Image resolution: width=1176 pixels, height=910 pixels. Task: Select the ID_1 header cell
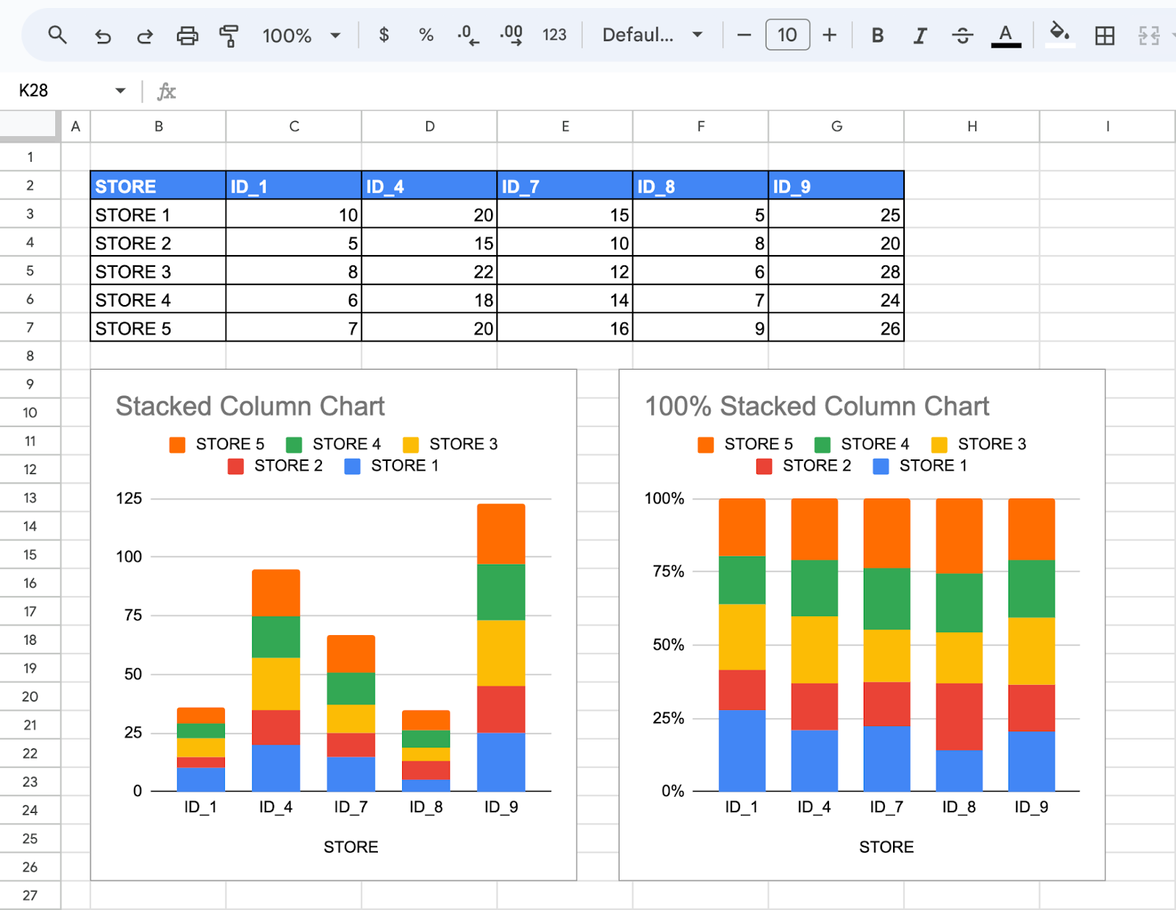click(x=294, y=186)
